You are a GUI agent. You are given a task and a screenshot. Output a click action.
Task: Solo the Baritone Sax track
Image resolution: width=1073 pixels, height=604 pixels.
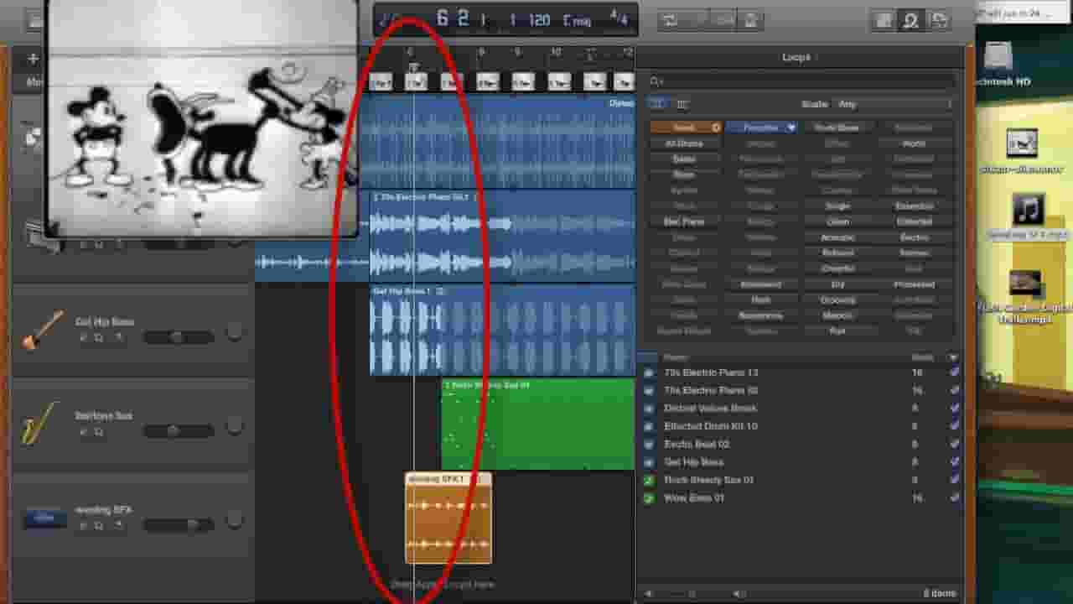click(x=99, y=432)
